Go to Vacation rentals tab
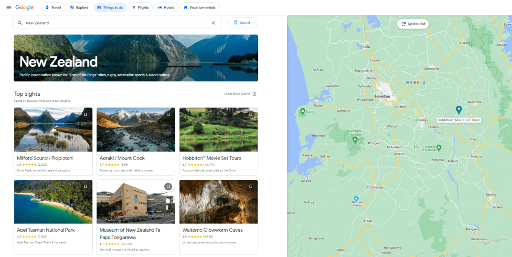 point(200,8)
